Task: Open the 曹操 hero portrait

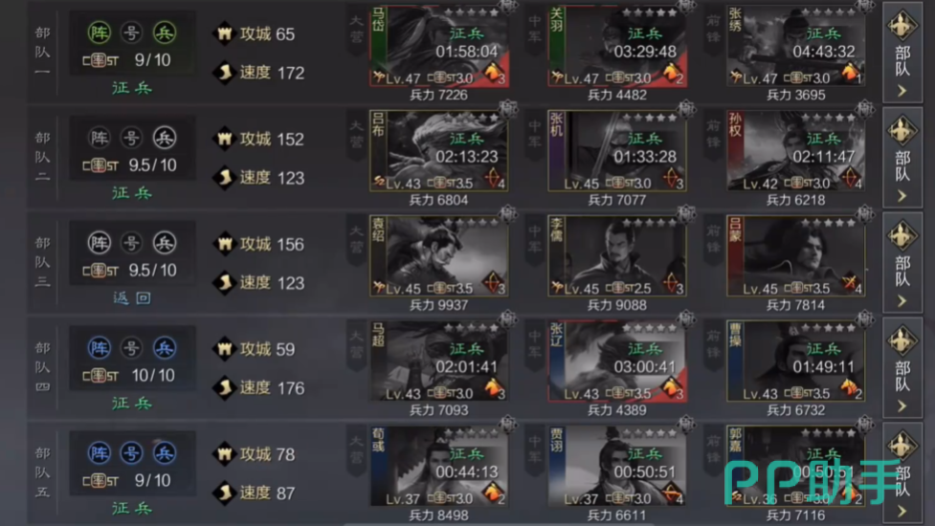Action: [796, 361]
